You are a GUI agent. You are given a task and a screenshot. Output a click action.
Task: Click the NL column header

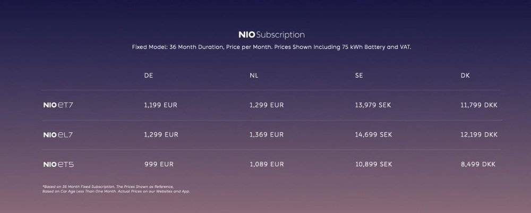pos(254,75)
